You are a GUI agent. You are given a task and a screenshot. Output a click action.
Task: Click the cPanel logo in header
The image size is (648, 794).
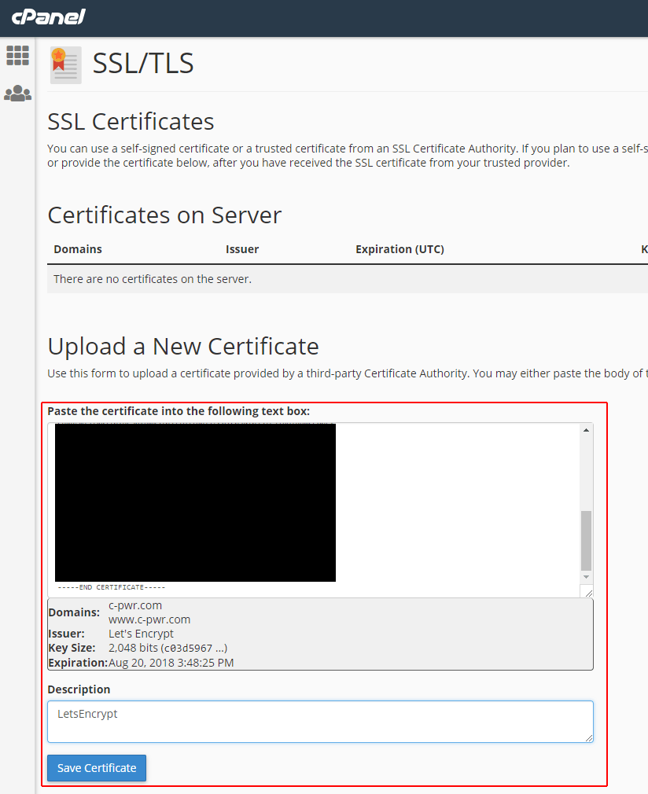pos(49,17)
